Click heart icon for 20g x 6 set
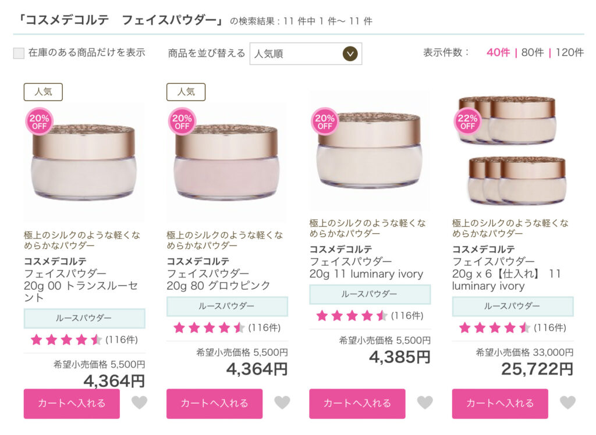 [x=568, y=402]
